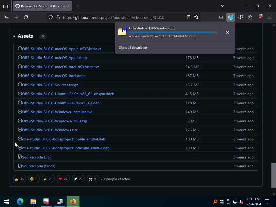Download the oracular_amd64.deb package
This screenshot has height=207, width=276.
(x=66, y=148)
